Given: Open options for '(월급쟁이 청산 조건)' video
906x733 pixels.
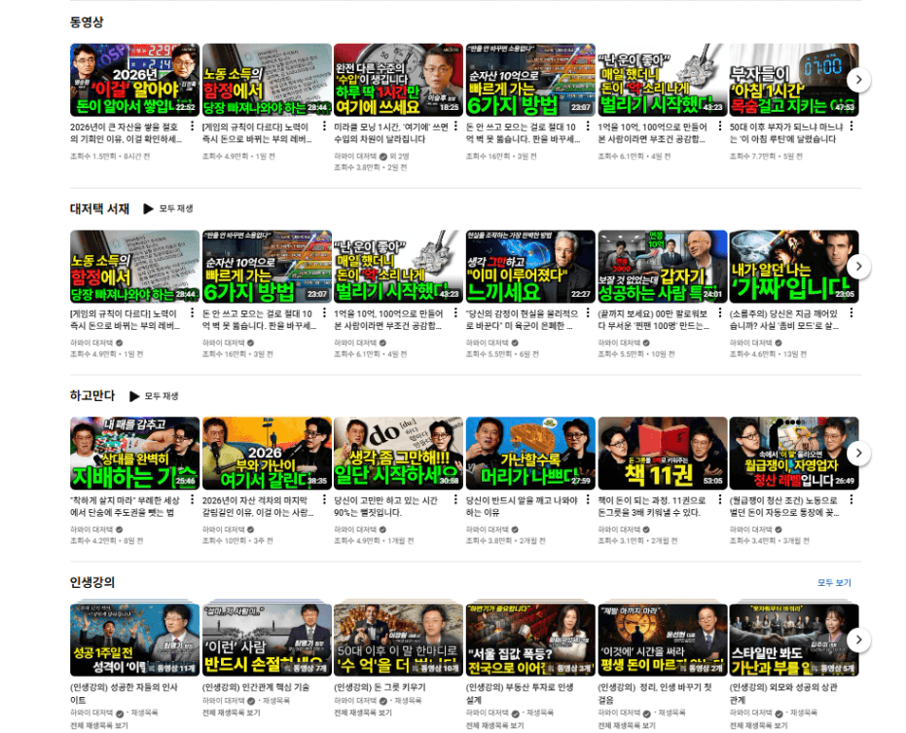Looking at the screenshot, I should coord(852,499).
